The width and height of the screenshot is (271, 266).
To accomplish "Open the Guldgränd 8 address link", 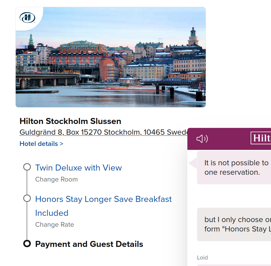I will pos(104,132).
